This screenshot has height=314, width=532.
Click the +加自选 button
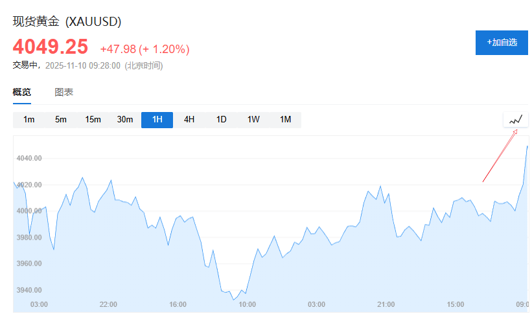502,42
